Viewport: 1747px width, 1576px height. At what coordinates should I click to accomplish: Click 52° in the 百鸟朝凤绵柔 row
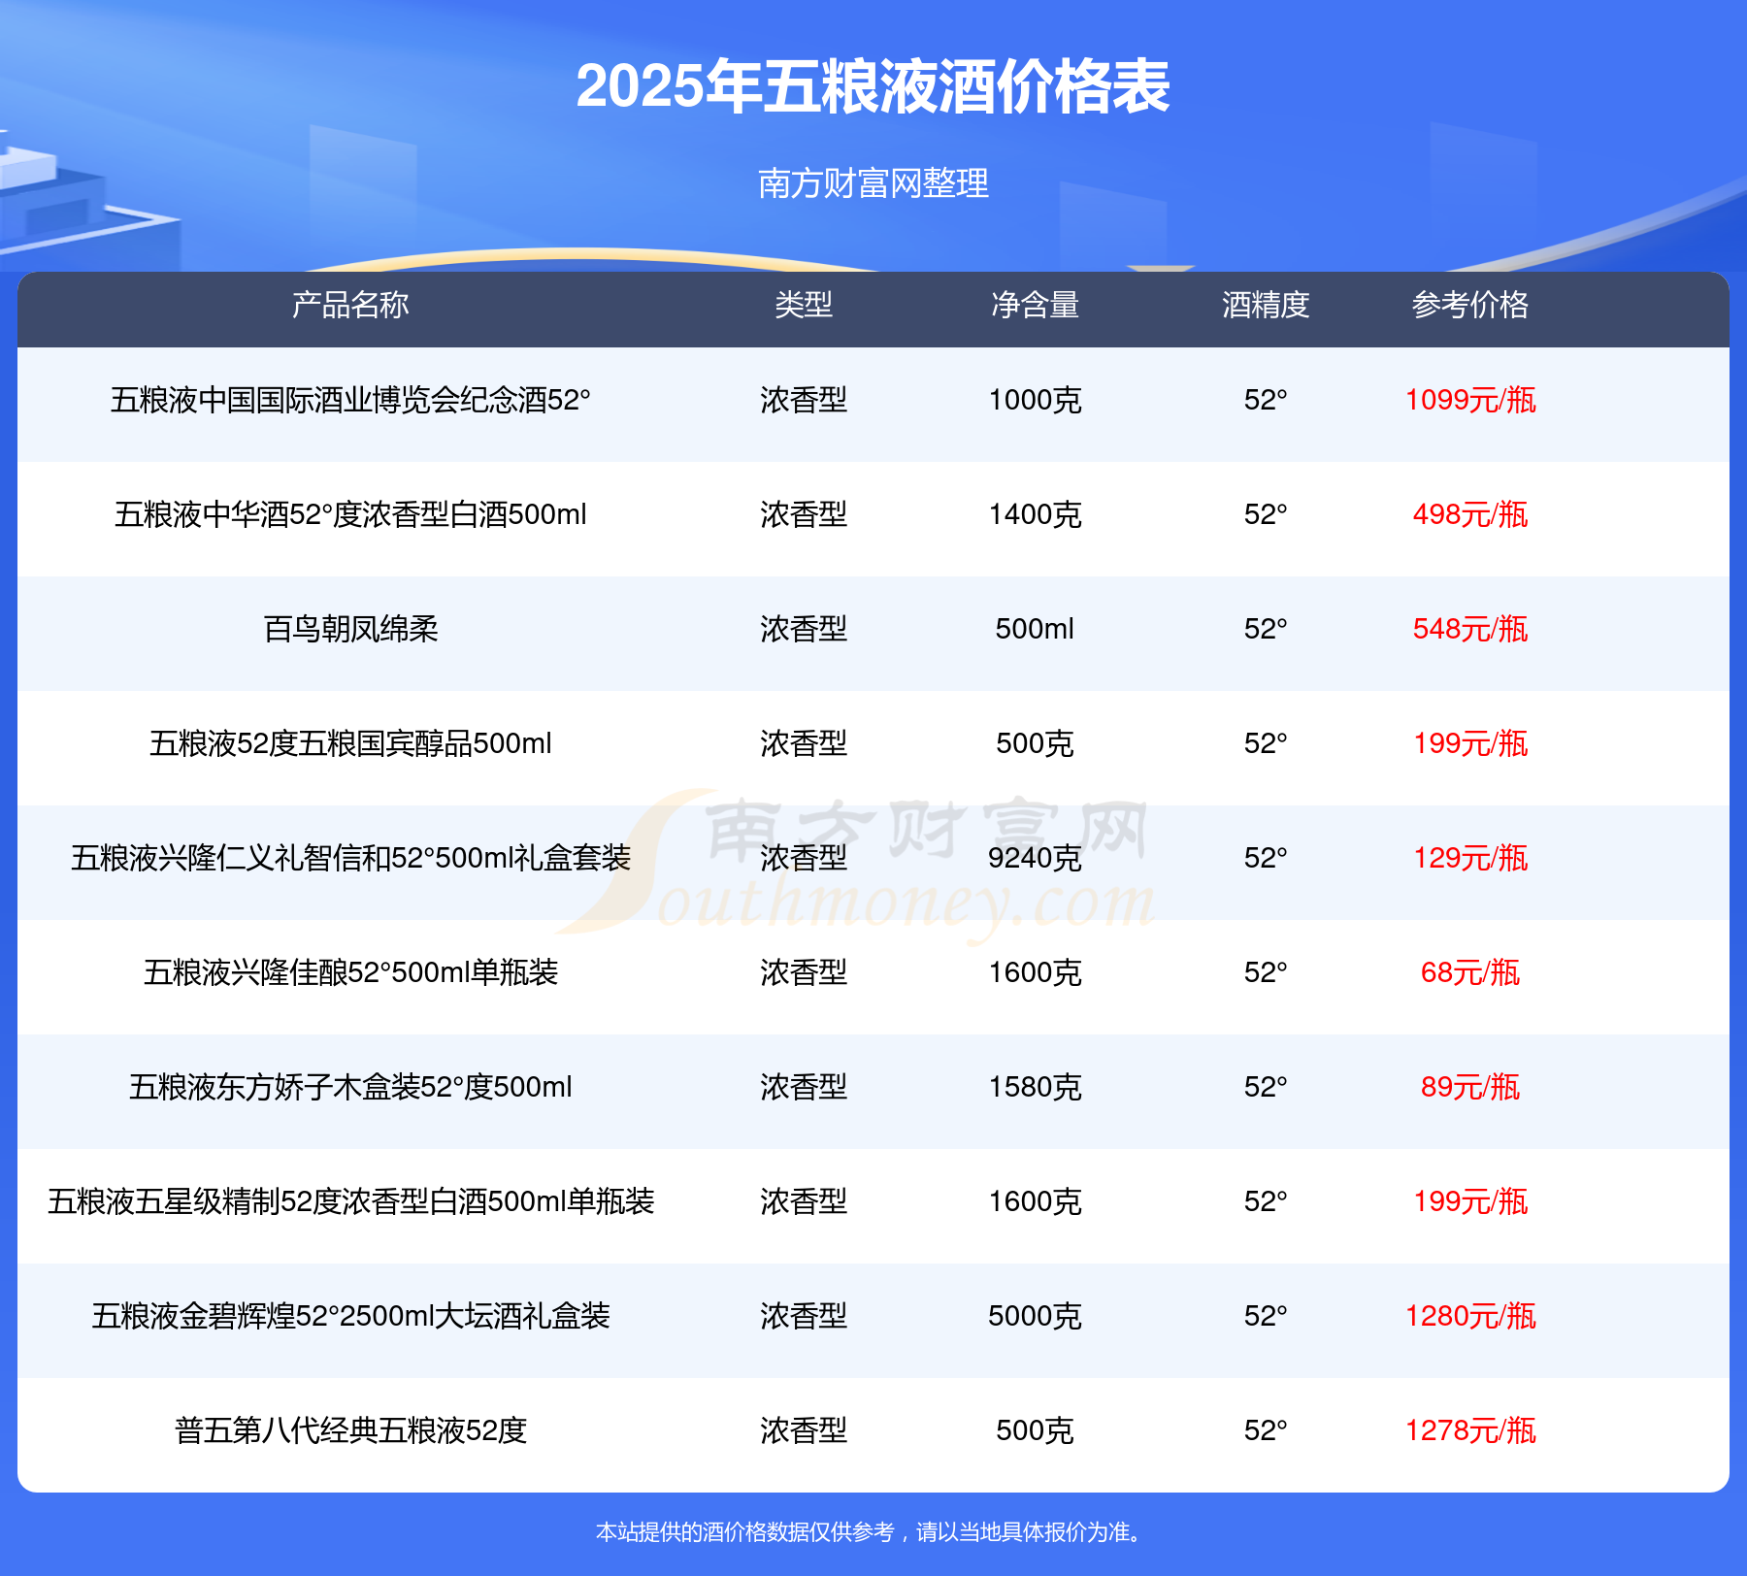pos(1266,629)
